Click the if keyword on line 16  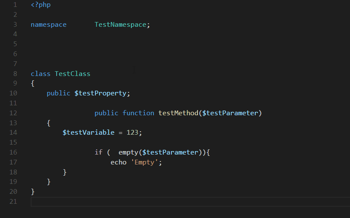pos(99,152)
